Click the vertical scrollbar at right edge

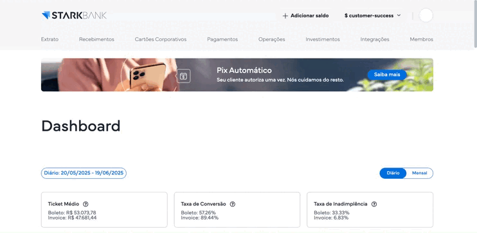475,24
